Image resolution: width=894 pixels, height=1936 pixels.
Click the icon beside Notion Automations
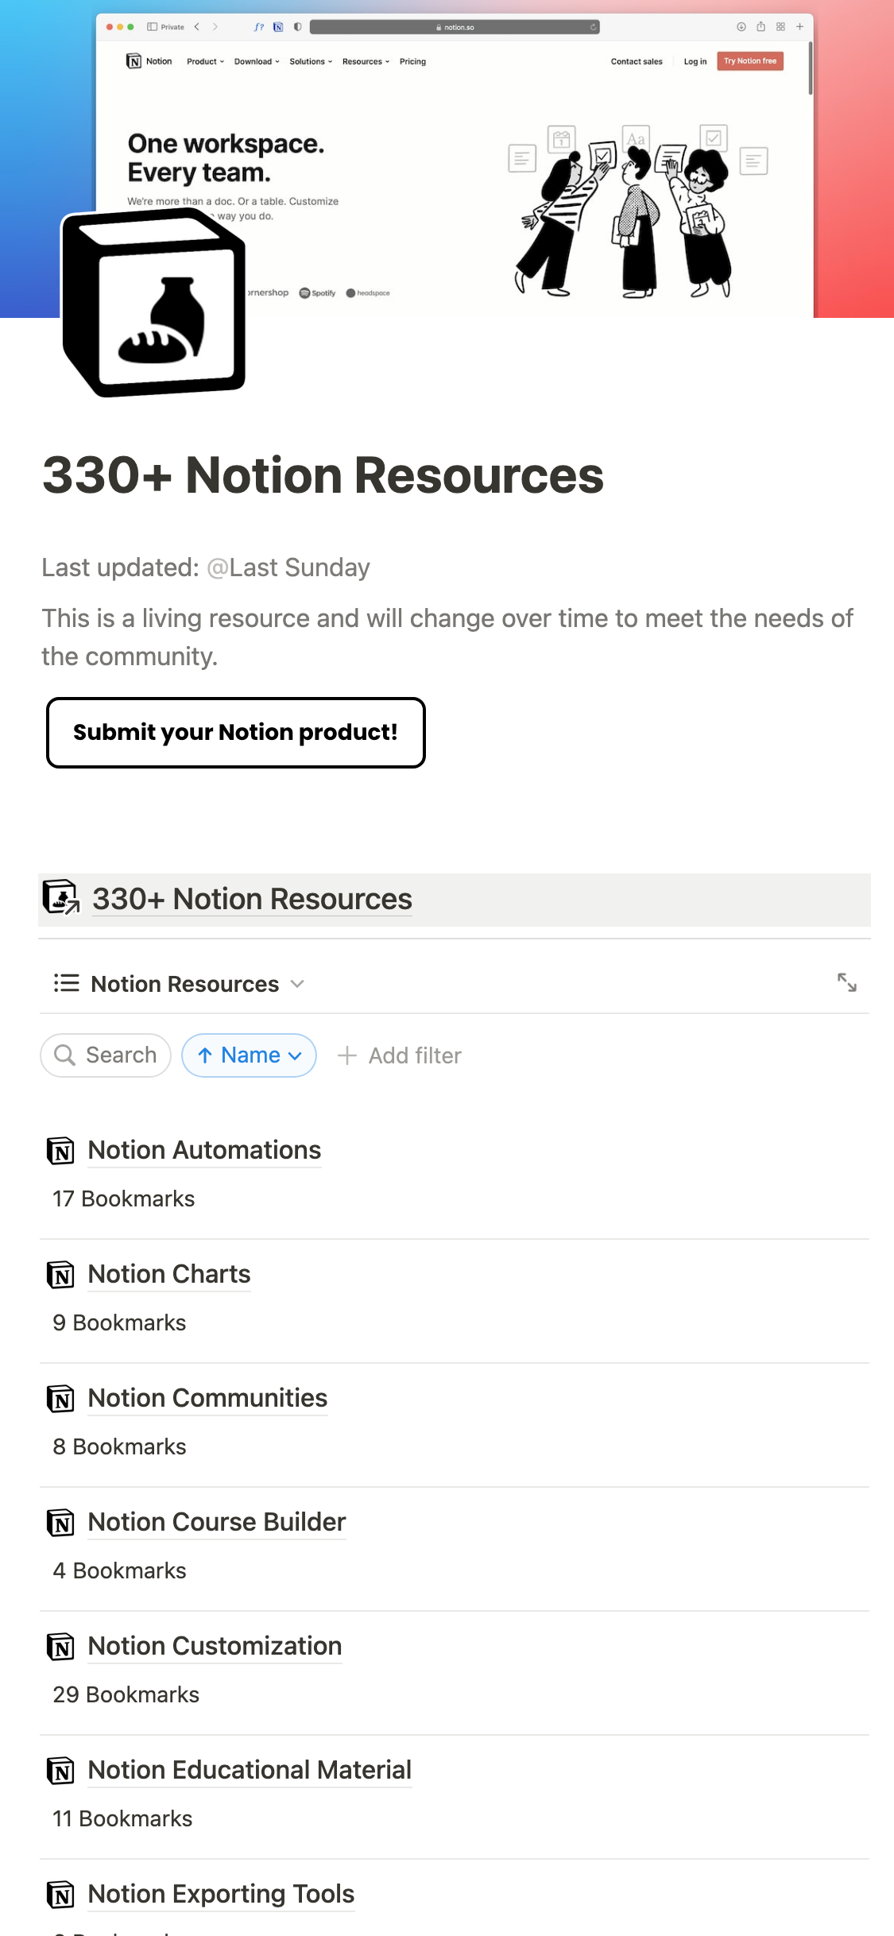pyautogui.click(x=61, y=1151)
